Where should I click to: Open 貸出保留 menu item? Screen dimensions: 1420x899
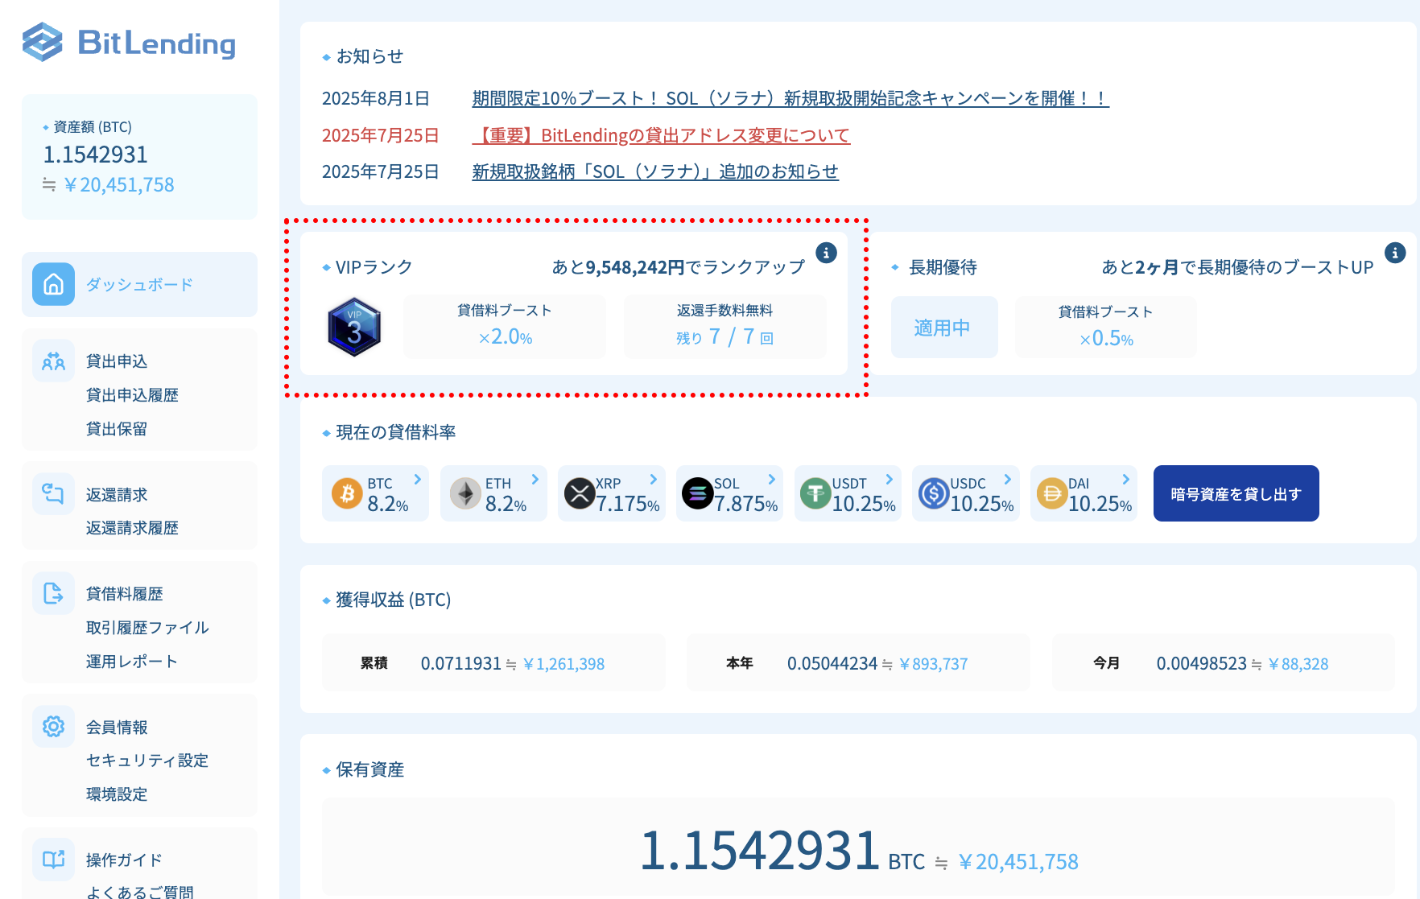pyautogui.click(x=117, y=429)
